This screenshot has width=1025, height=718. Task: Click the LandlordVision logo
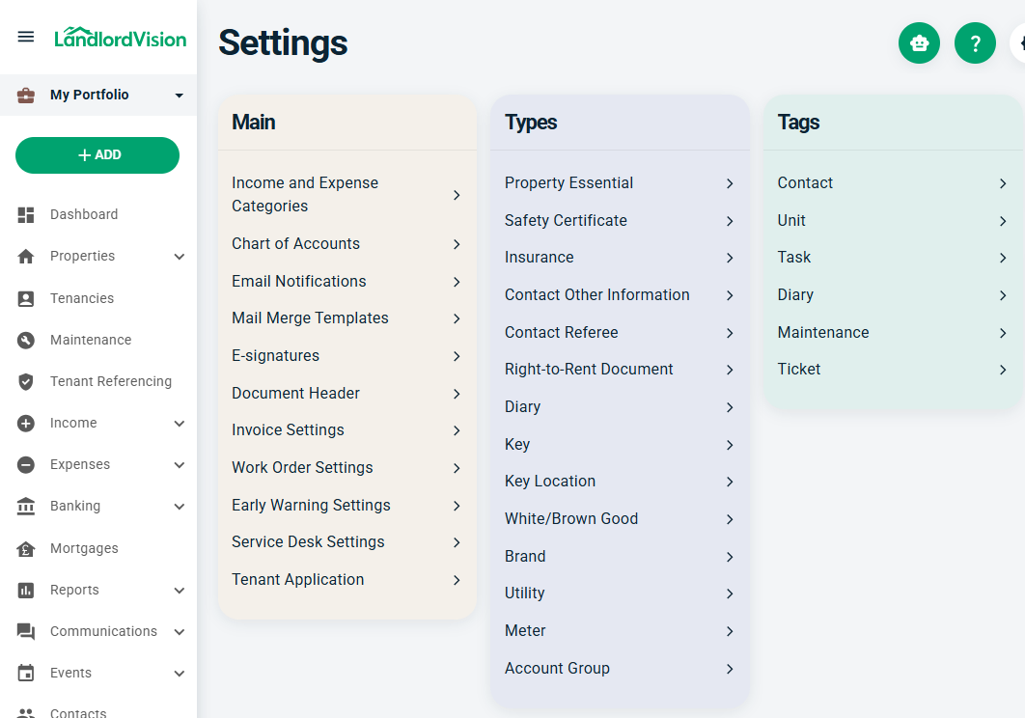click(120, 38)
